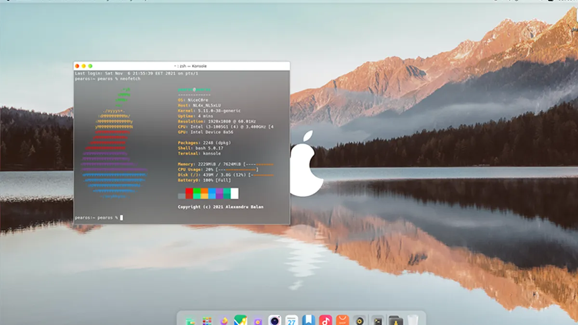
Task: Click the pear ASCII art logo in terminal
Action: click(x=114, y=143)
